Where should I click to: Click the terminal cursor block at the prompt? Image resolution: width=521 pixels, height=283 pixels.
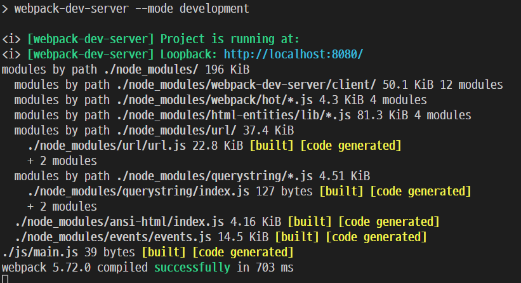point(5,279)
